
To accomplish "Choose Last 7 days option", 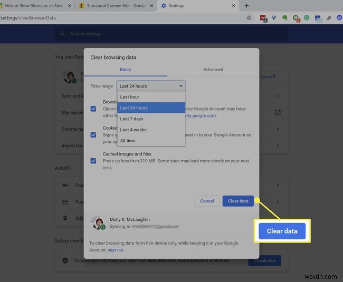I will (151, 119).
